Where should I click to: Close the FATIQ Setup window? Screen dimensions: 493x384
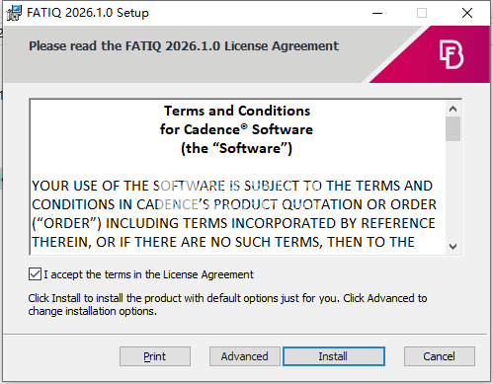[467, 13]
